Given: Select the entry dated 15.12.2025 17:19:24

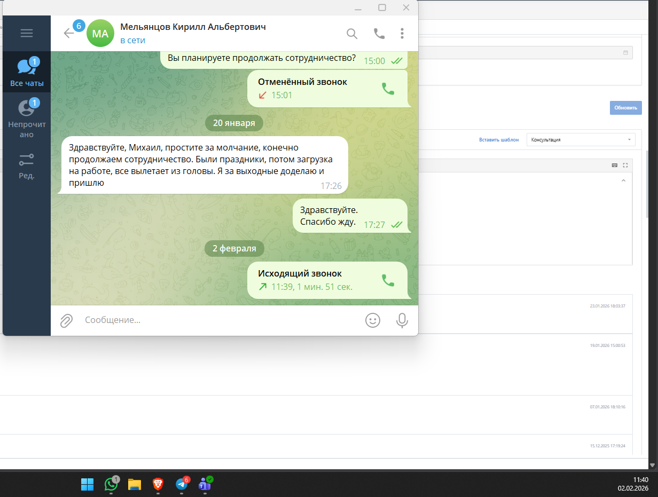Looking at the screenshot, I should coord(607,446).
